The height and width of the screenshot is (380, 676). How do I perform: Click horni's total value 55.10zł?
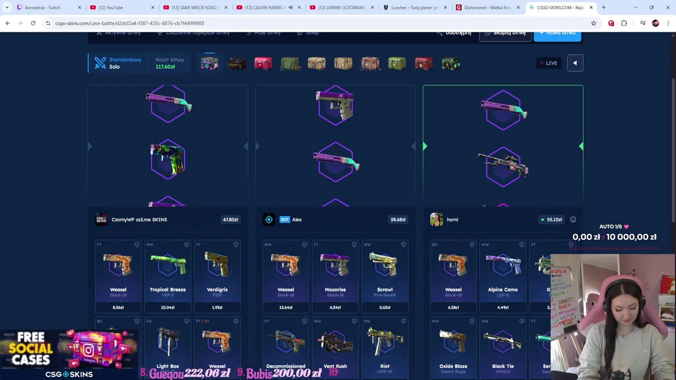point(550,220)
